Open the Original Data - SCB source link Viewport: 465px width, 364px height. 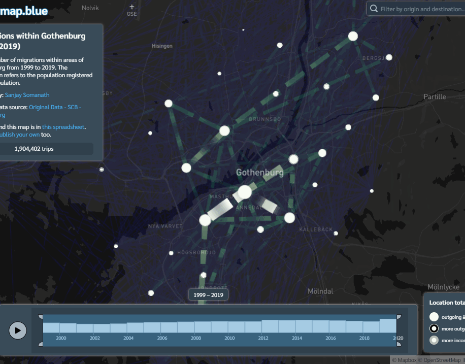coord(55,107)
